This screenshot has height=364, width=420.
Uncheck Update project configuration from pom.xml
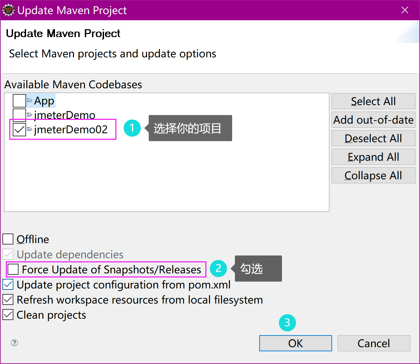click(8, 284)
